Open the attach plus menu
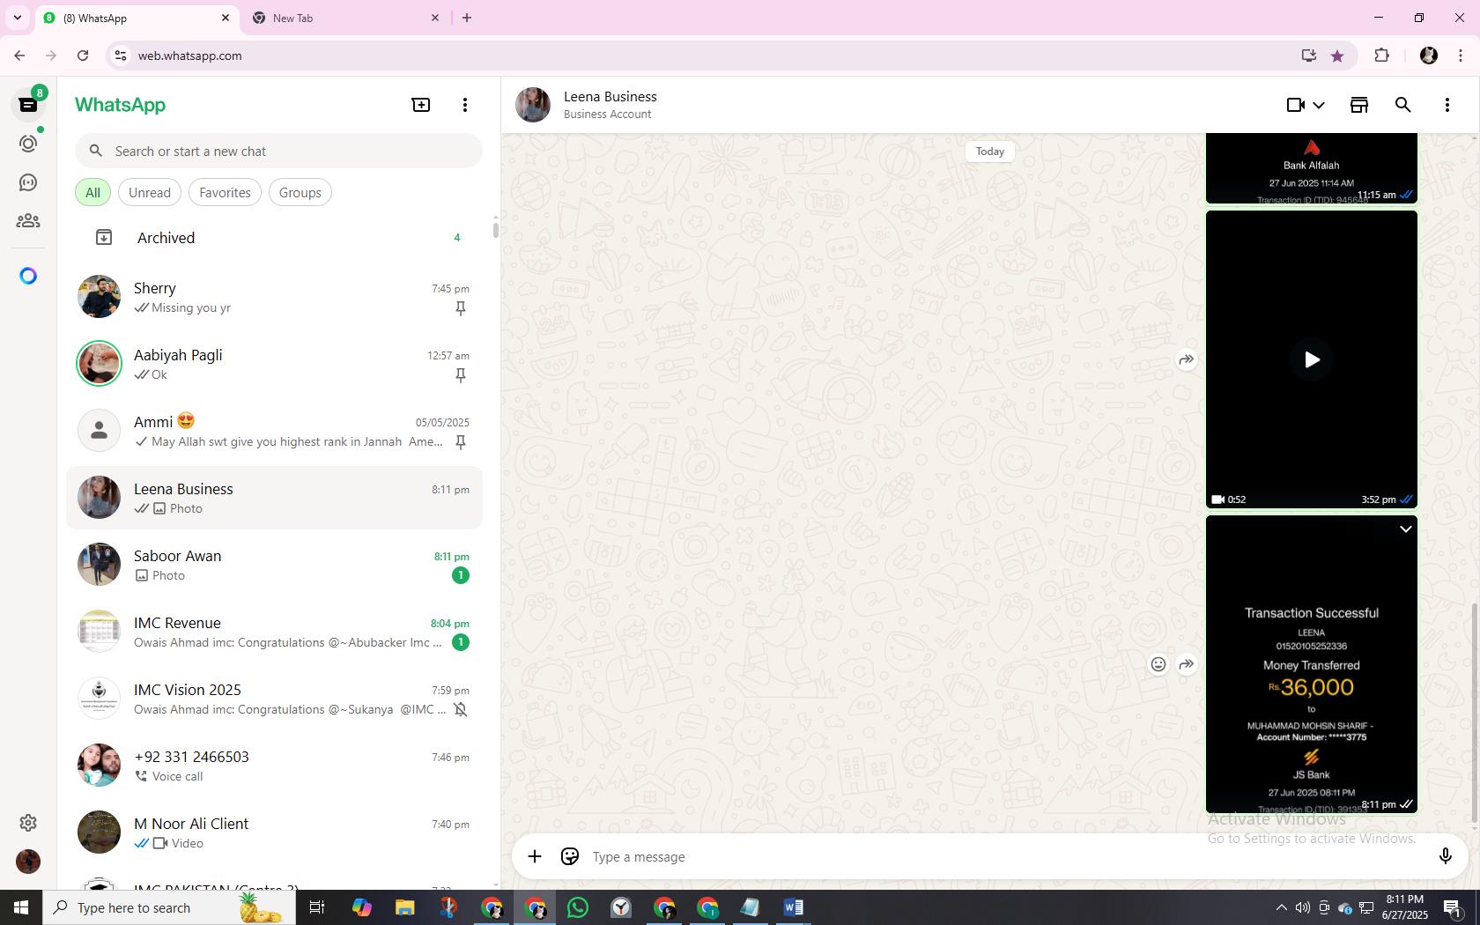This screenshot has height=925, width=1480. pos(535,856)
